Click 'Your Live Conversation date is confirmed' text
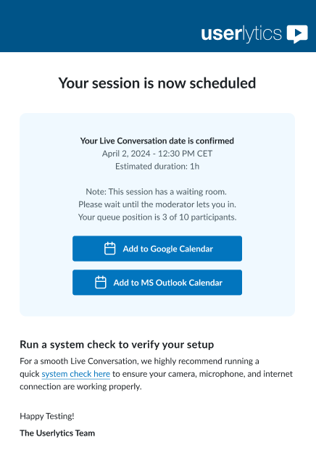 [x=157, y=141]
